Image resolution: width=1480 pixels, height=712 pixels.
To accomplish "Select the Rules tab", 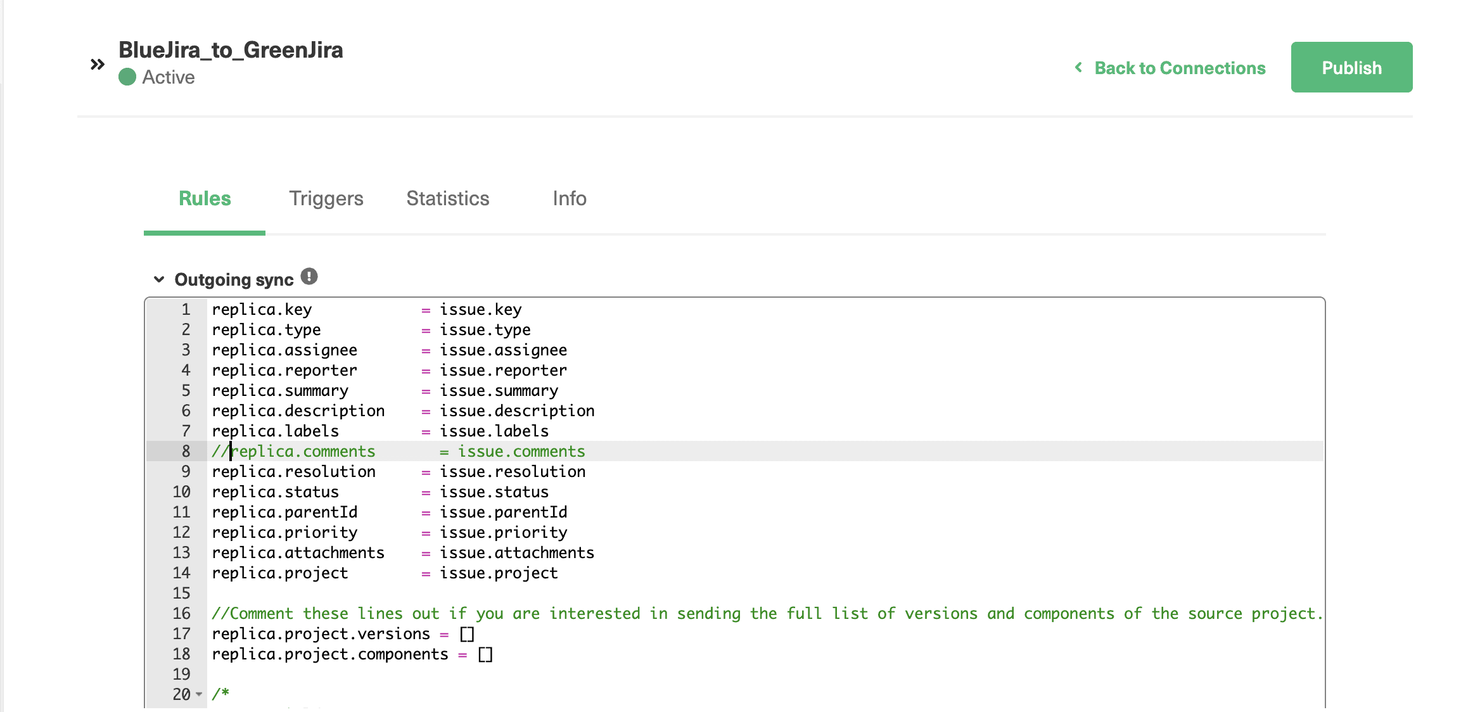I will coord(204,198).
